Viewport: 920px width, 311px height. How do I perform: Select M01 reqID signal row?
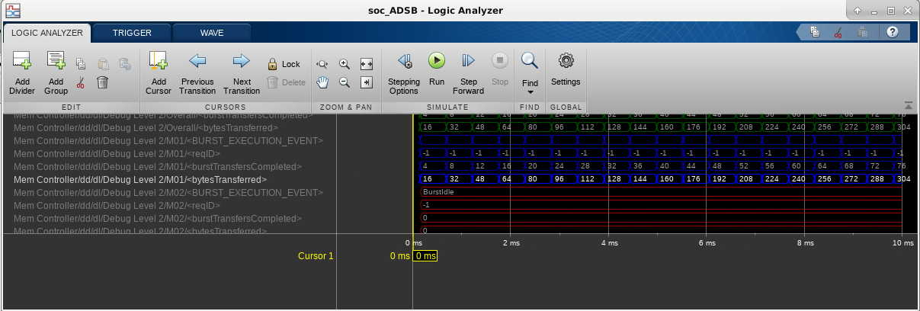117,154
